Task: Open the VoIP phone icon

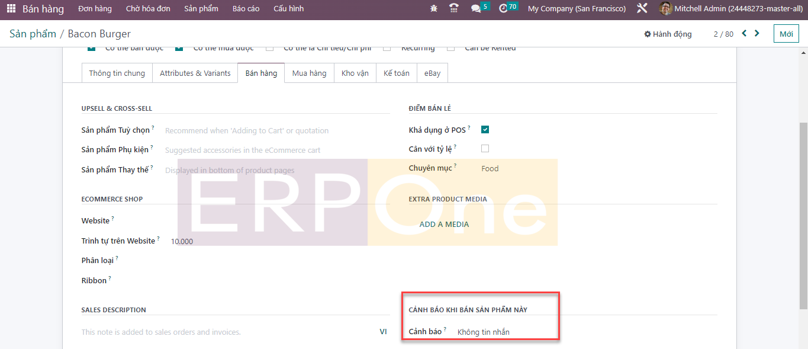Action: [x=454, y=9]
